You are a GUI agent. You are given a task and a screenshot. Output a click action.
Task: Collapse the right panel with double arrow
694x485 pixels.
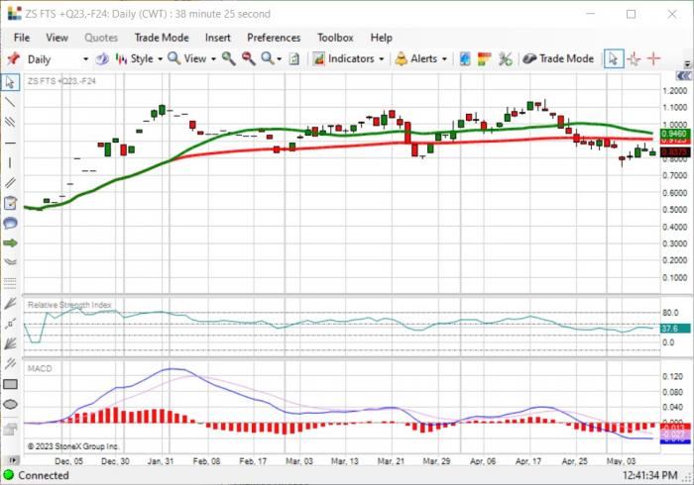[x=683, y=76]
